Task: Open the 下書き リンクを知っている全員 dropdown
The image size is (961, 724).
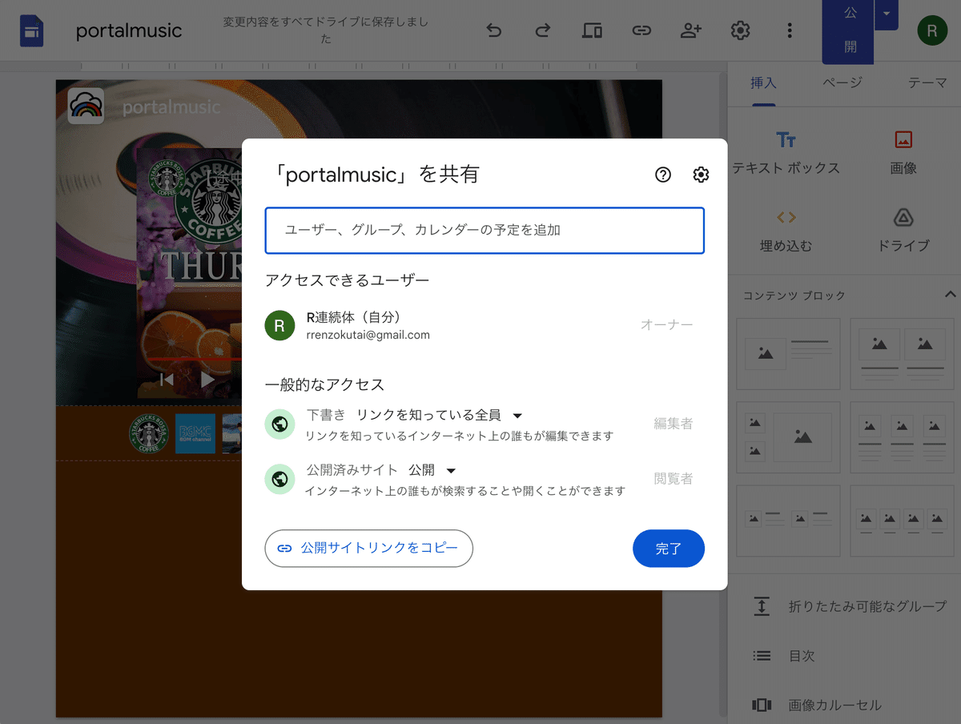Action: coord(440,415)
